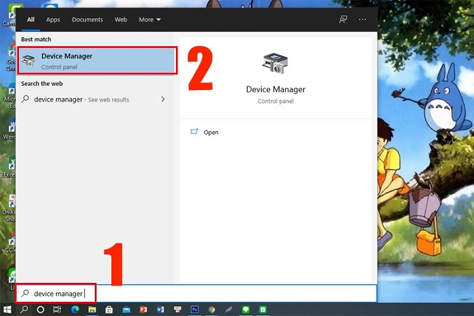Launch File Explorer from the taskbar
Image resolution: width=474 pixels, height=316 pixels.
point(91,309)
